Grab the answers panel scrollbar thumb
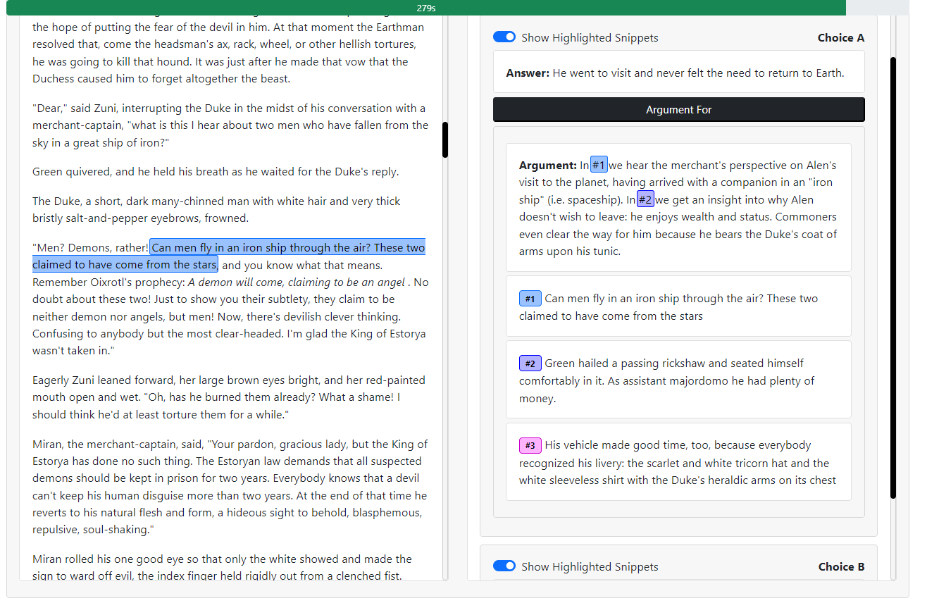This screenshot has height=603, width=927. click(893, 278)
